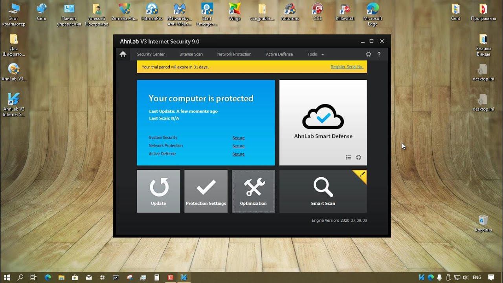The image size is (503, 283).
Task: Open the Calculator from the taskbar
Action: click(x=157, y=277)
